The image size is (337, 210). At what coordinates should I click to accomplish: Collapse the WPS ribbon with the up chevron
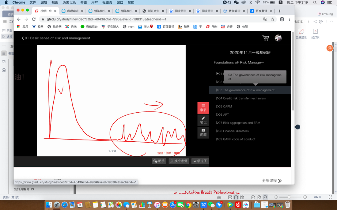[331, 22]
